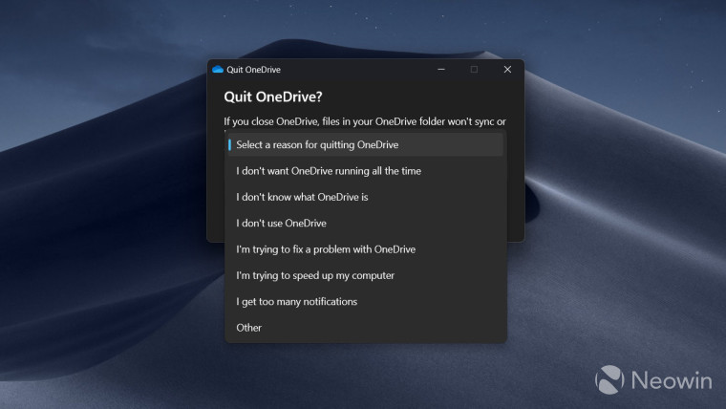Viewport: 726px width, 409px height.
Task: Close the Quit OneDrive dialog
Action: point(507,70)
